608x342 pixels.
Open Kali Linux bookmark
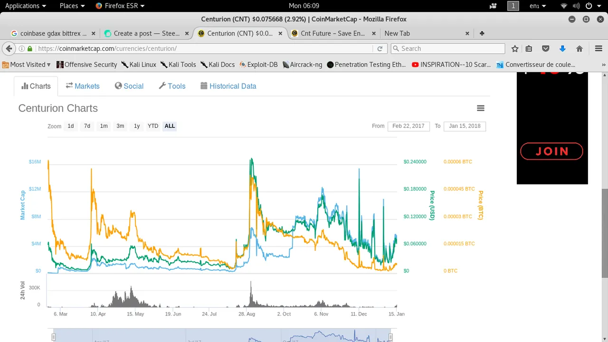[138, 65]
